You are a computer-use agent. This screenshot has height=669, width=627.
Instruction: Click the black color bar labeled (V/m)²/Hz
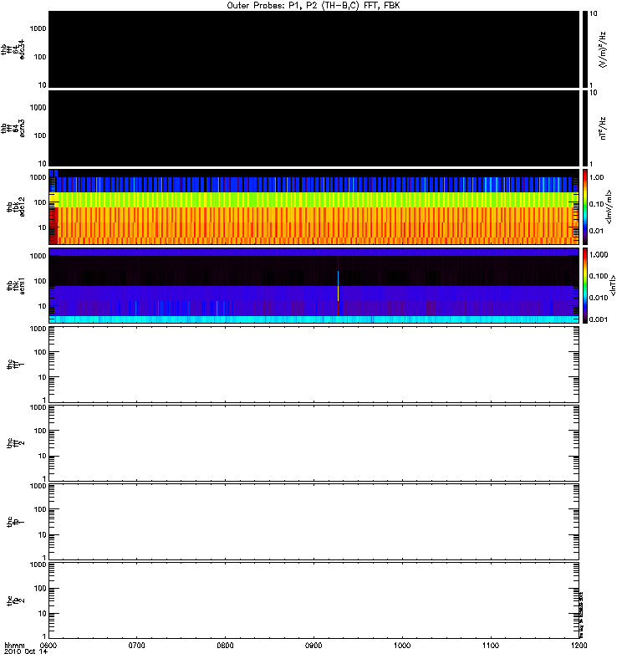pos(585,49)
